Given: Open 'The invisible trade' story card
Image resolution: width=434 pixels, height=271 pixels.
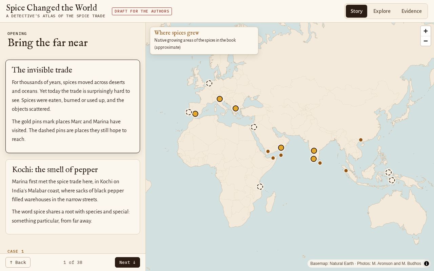Looking at the screenshot, I should pos(73,106).
